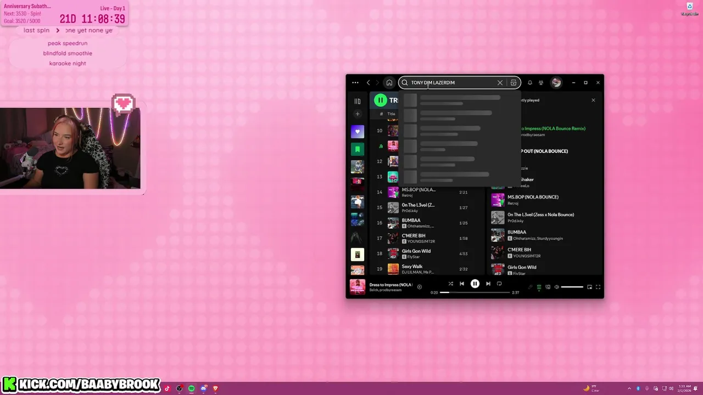703x395 pixels.
Task: Skip to the previous track
Action: 462,284
